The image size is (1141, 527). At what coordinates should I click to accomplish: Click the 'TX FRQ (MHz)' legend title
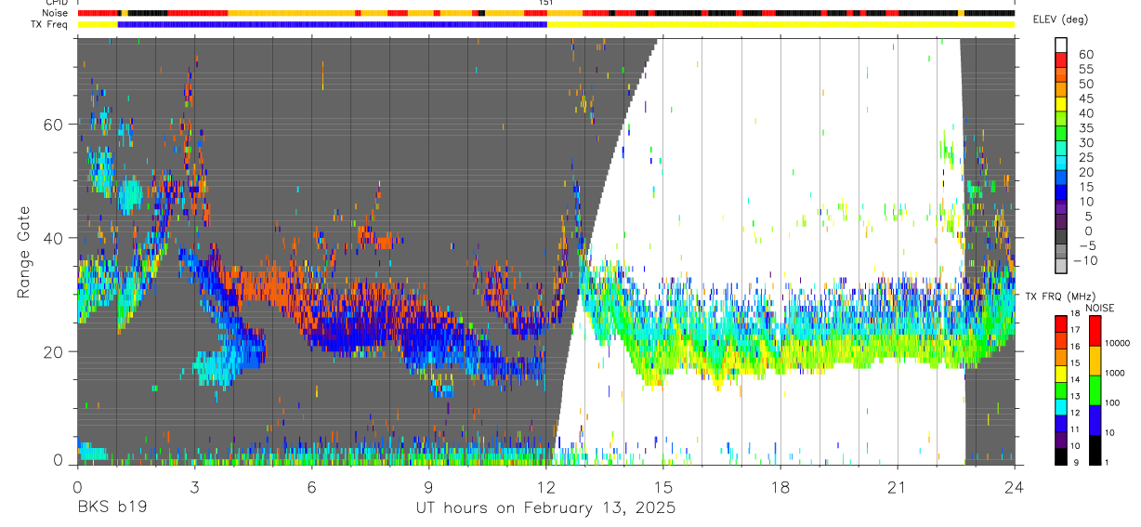click(x=1059, y=296)
